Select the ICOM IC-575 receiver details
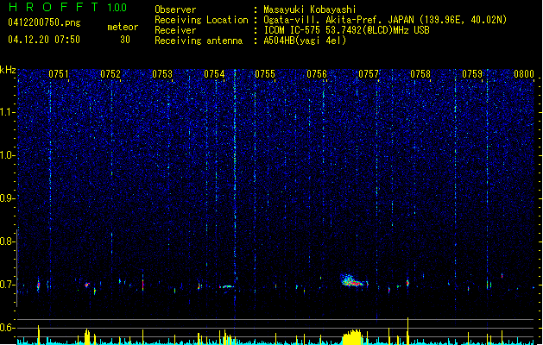543x345 pixels. (x=347, y=30)
